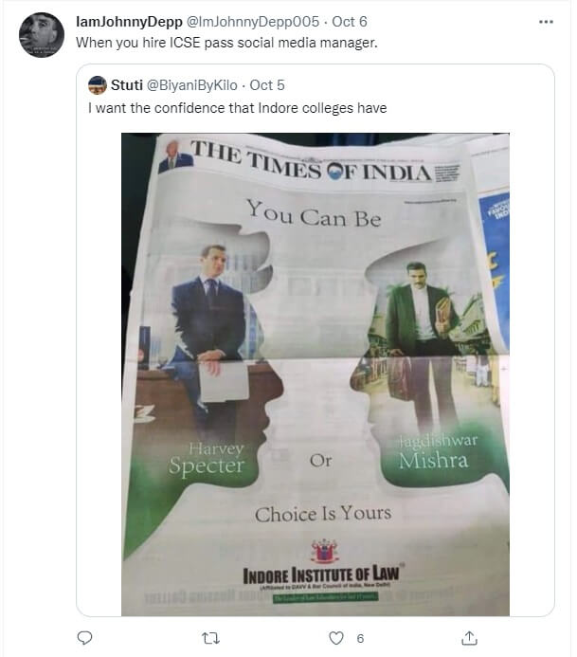Viewport: 577px width, 657px height.
Task: Select the "When you hire ICSE pass" tweet text
Action: tap(191, 42)
